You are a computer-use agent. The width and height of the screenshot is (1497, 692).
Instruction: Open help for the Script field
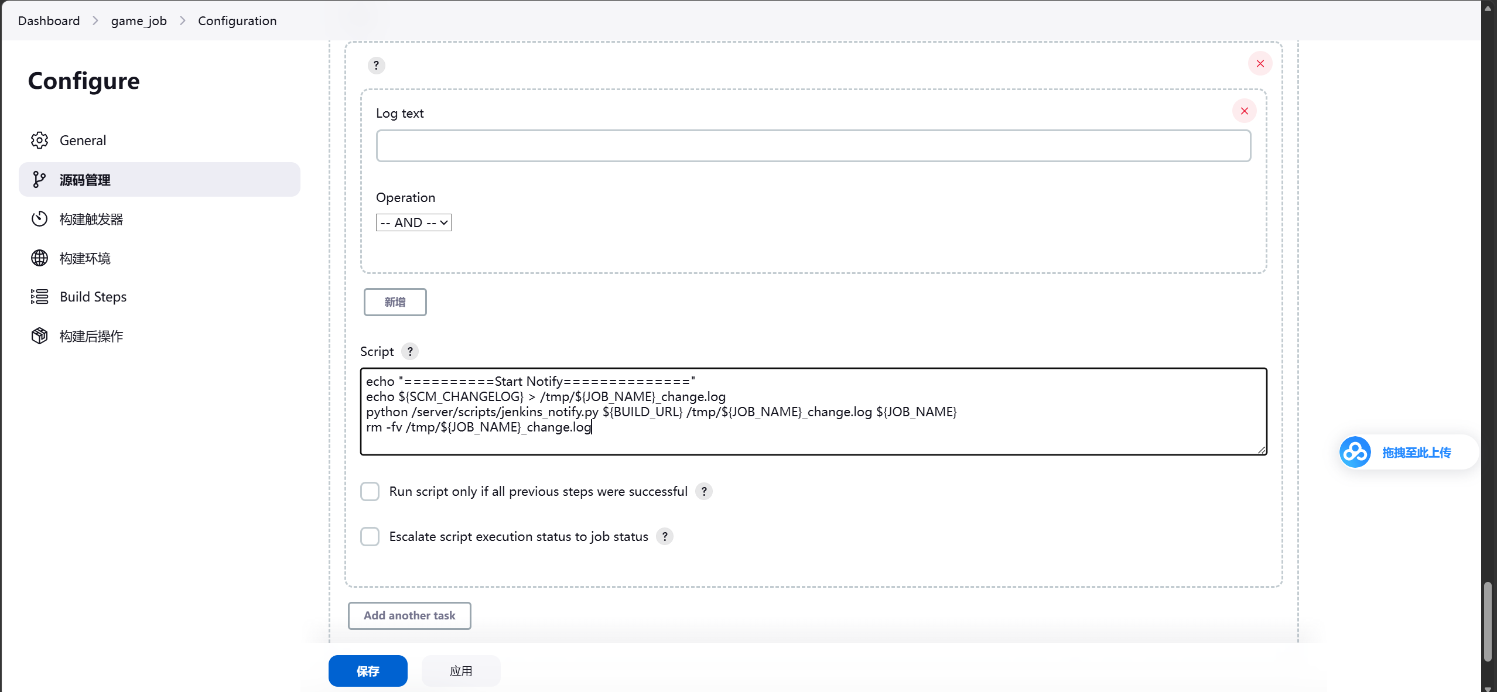410,352
